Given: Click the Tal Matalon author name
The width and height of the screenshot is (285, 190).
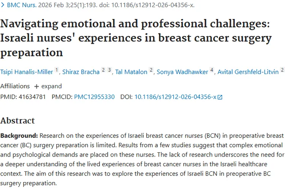Looking at the screenshot, I should (x=131, y=72).
